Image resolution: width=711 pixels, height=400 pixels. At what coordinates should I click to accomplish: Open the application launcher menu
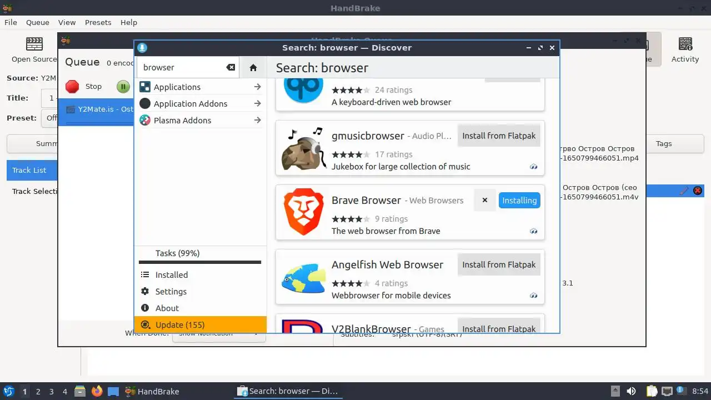(x=9, y=391)
